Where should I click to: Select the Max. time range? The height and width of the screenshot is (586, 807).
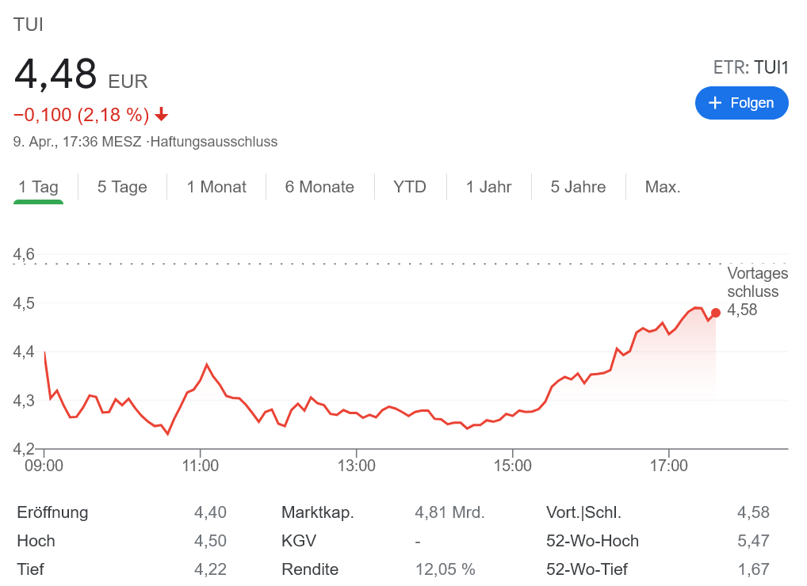click(x=663, y=187)
